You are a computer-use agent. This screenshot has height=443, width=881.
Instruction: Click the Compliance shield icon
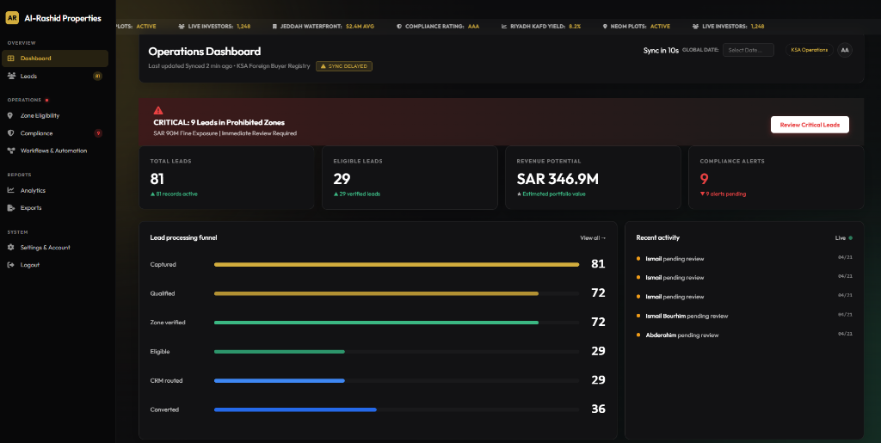pos(10,133)
